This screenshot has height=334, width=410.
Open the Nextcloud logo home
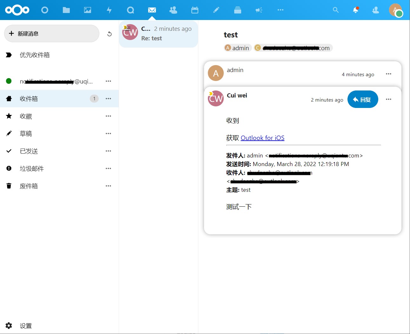[x=17, y=10]
